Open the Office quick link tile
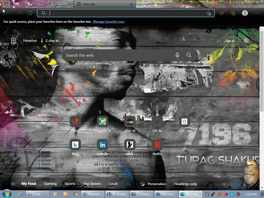This screenshot has width=264, height=198. point(75,122)
